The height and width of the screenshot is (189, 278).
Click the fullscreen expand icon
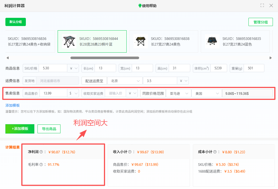262,5
